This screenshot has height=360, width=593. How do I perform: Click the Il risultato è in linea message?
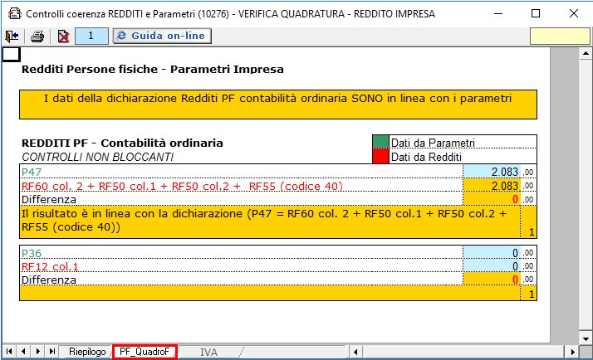point(270,221)
